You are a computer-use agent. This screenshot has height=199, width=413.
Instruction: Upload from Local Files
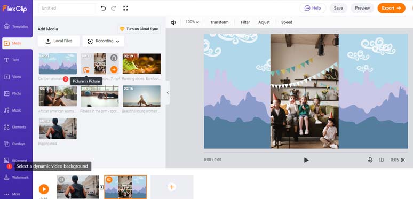[59, 41]
